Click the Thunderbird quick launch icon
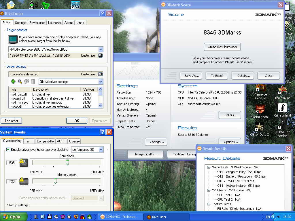295x221 pixels. [x=69, y=217]
